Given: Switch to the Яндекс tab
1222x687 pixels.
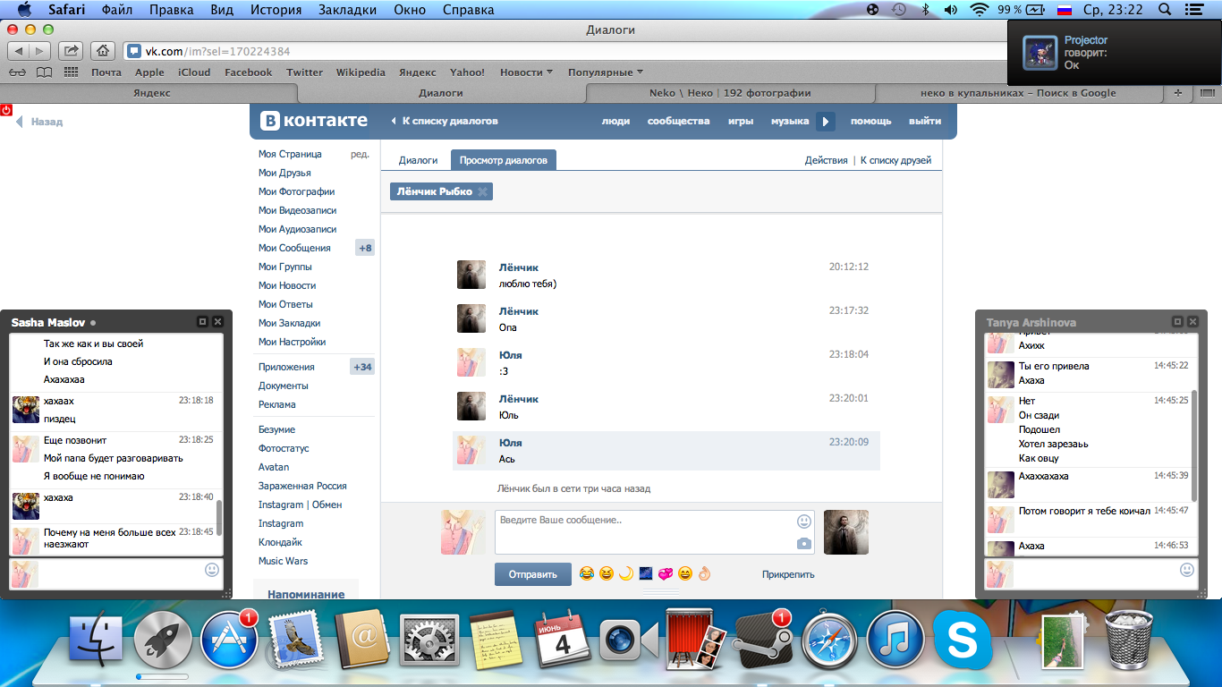Looking at the screenshot, I should click(151, 92).
